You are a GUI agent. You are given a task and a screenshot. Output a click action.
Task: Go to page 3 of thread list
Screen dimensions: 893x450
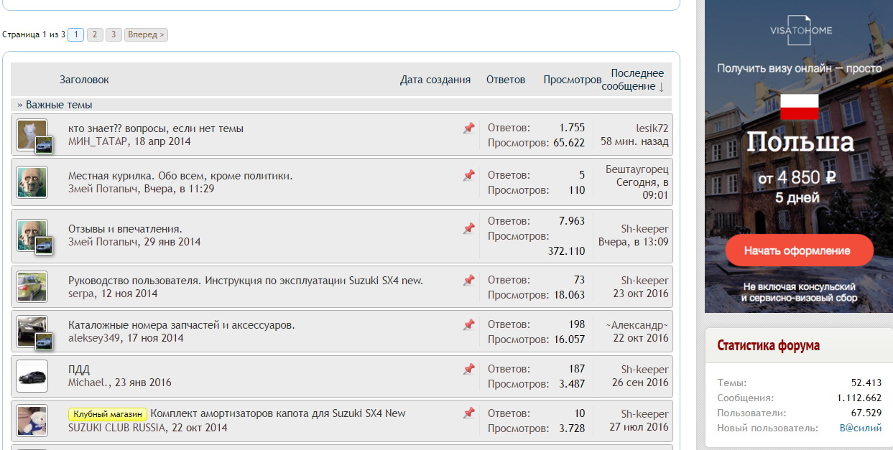pos(114,34)
